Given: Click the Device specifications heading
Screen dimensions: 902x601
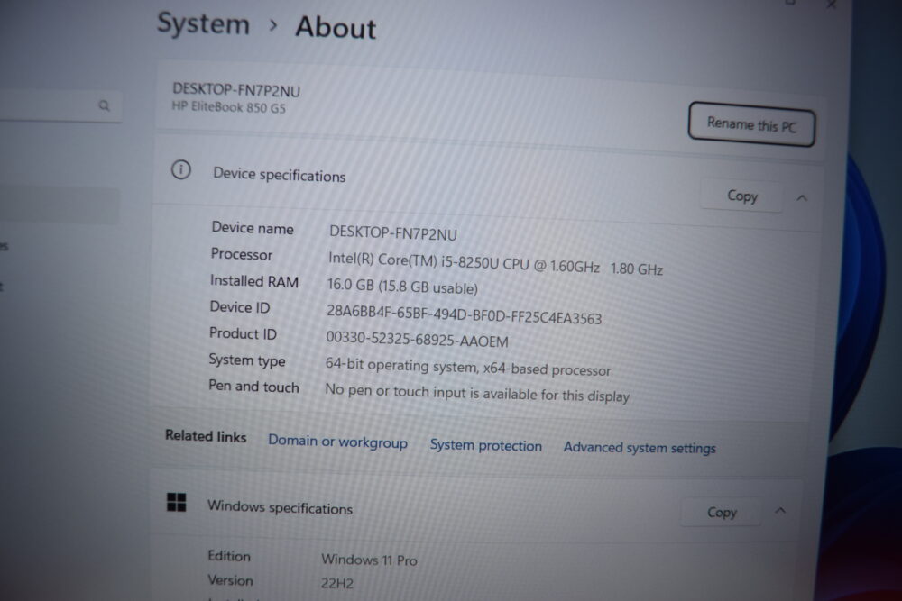Looking at the screenshot, I should (280, 175).
